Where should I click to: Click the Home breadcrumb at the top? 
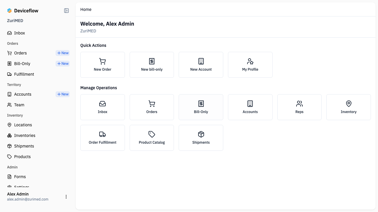86,9
